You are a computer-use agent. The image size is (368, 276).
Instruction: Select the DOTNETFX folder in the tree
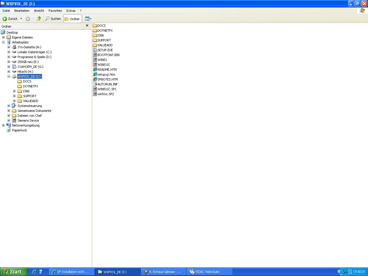tap(30, 86)
